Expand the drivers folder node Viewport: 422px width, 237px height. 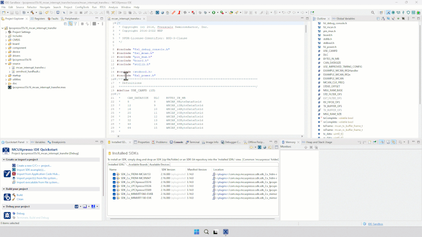(x=6, y=56)
